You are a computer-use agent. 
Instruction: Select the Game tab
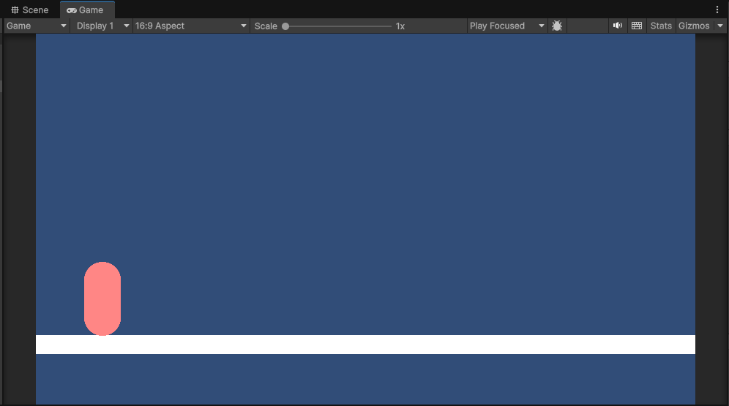(x=85, y=10)
